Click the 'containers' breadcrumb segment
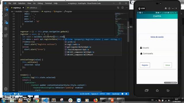Image resolution: width=184 pixels, height=103 pixels. (34, 11)
